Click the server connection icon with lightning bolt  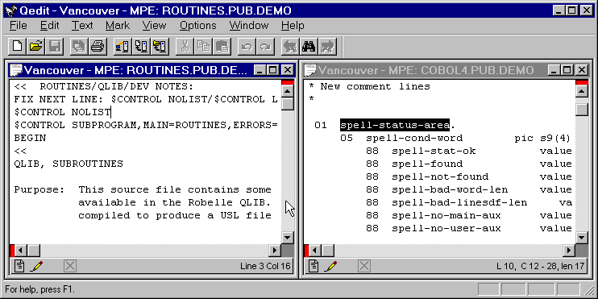(123, 47)
